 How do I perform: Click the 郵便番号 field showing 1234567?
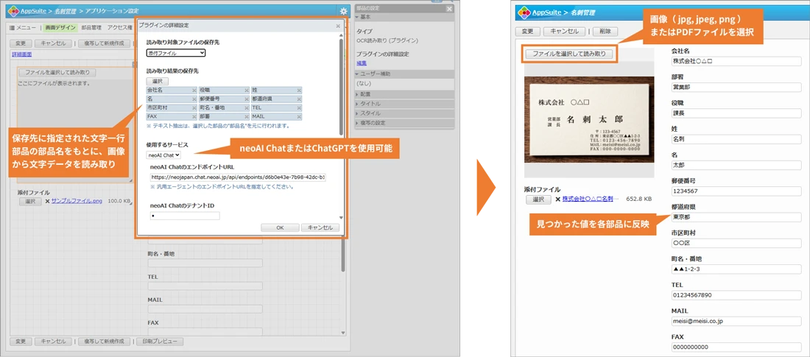736,191
